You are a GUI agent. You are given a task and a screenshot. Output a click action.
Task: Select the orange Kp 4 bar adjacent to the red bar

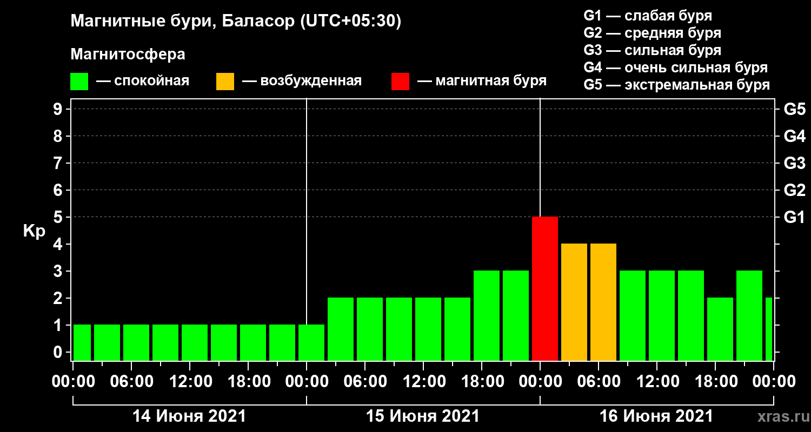[x=574, y=302]
